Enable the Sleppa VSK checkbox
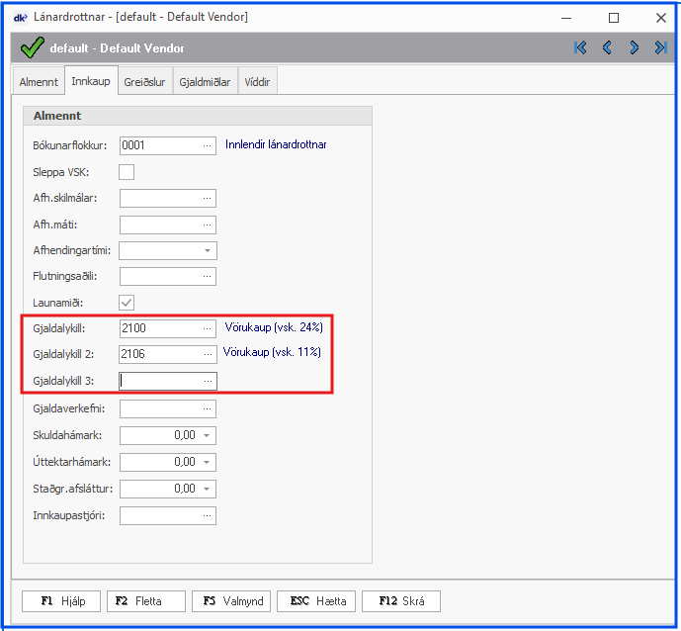This screenshot has width=681, height=631. [127, 172]
